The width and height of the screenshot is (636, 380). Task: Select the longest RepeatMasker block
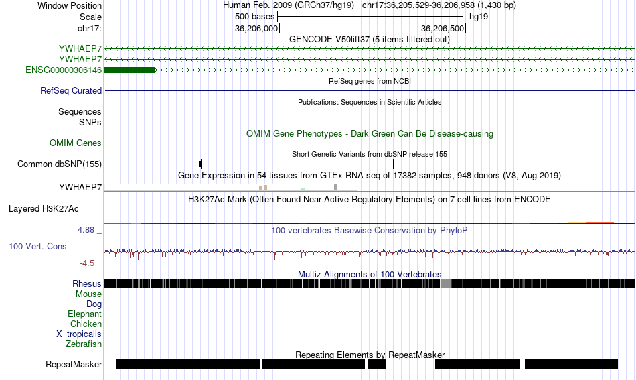click(188, 364)
